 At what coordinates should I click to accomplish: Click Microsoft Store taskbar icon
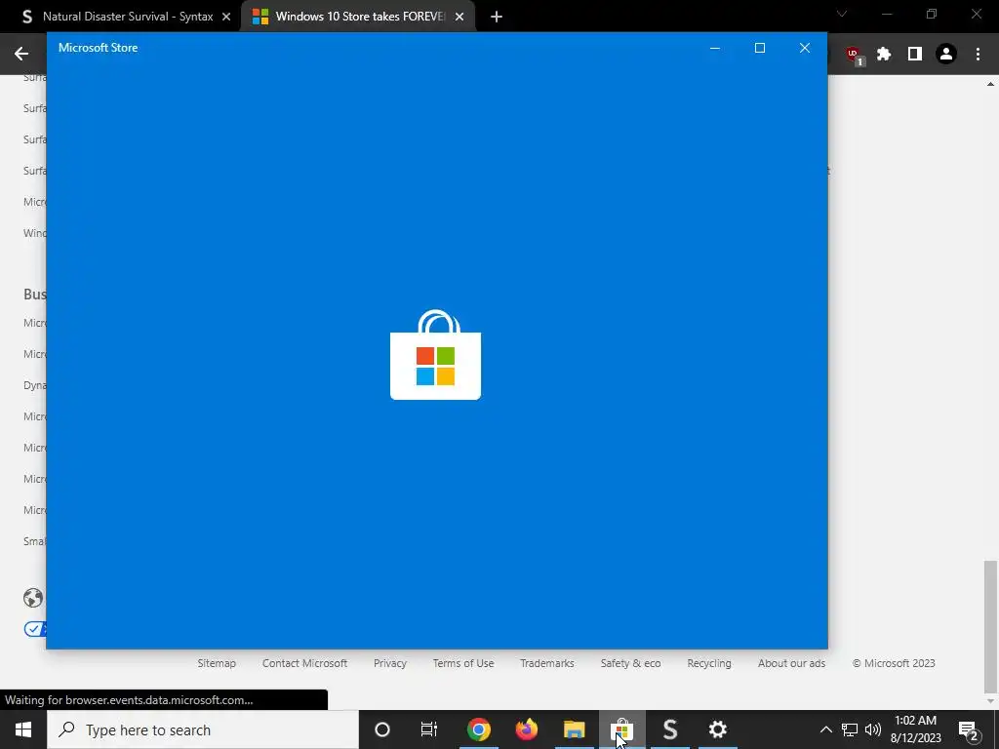621,729
